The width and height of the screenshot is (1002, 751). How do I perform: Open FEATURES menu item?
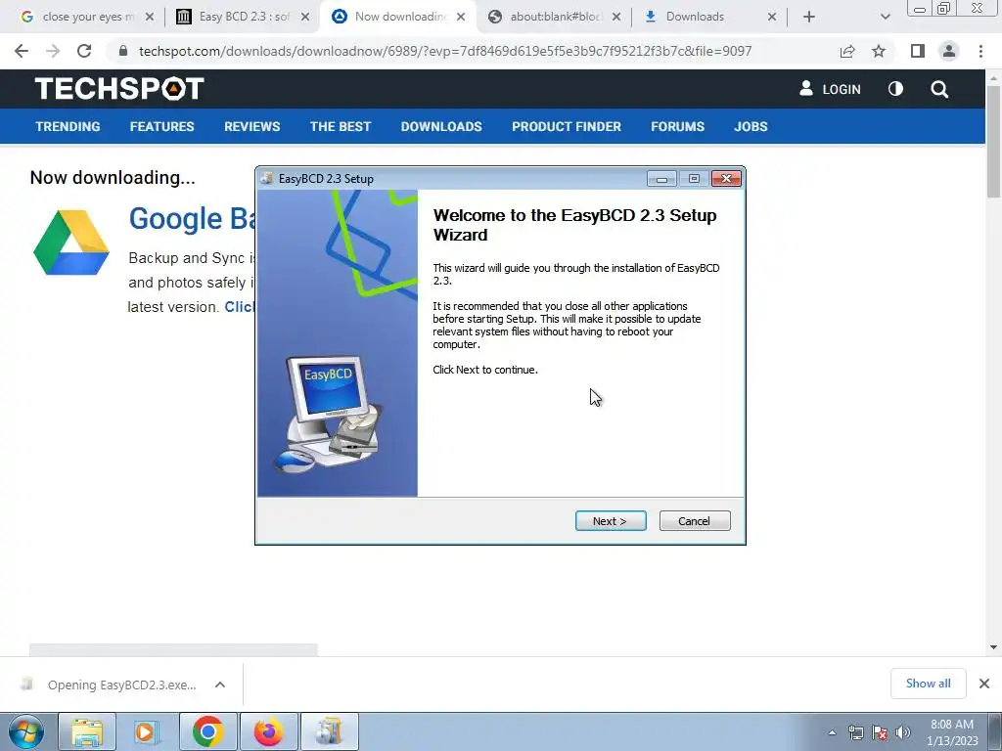pos(161,126)
